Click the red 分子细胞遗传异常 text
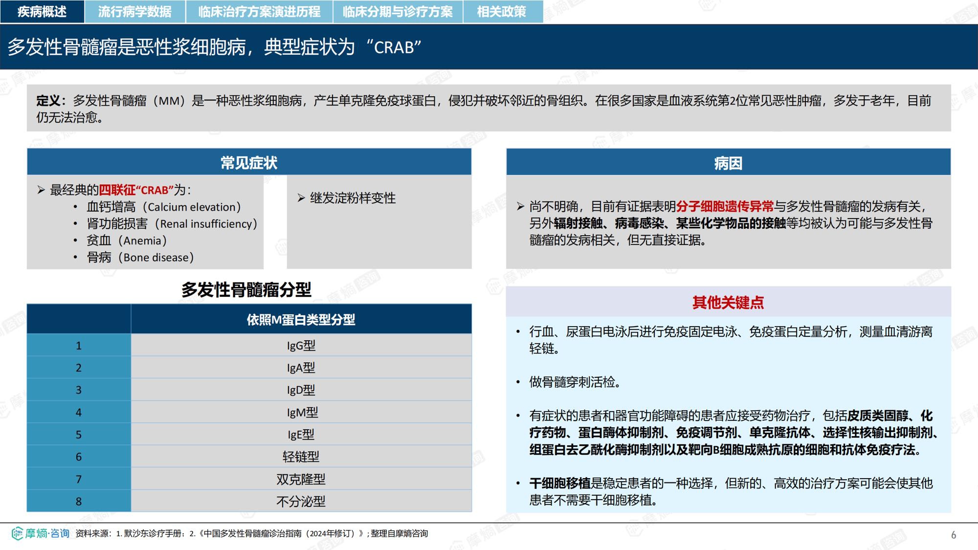The width and height of the screenshot is (978, 550). click(x=725, y=206)
